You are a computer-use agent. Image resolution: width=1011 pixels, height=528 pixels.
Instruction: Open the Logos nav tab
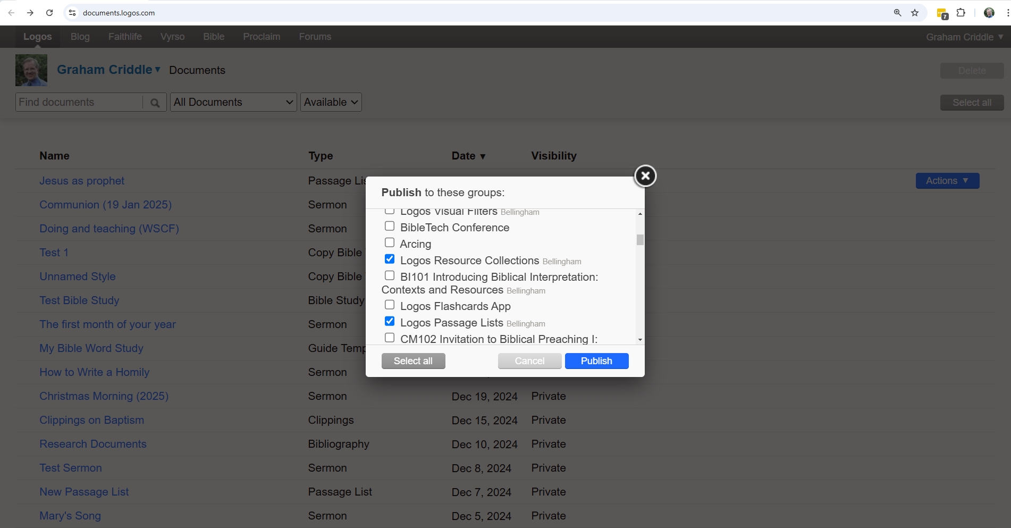click(38, 37)
